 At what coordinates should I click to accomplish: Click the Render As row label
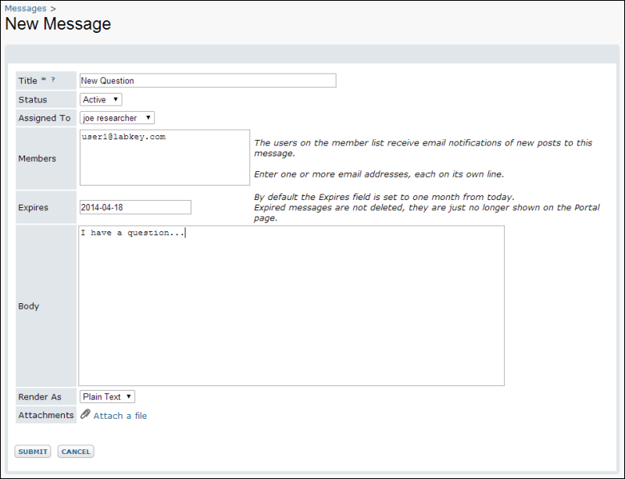tap(40, 397)
